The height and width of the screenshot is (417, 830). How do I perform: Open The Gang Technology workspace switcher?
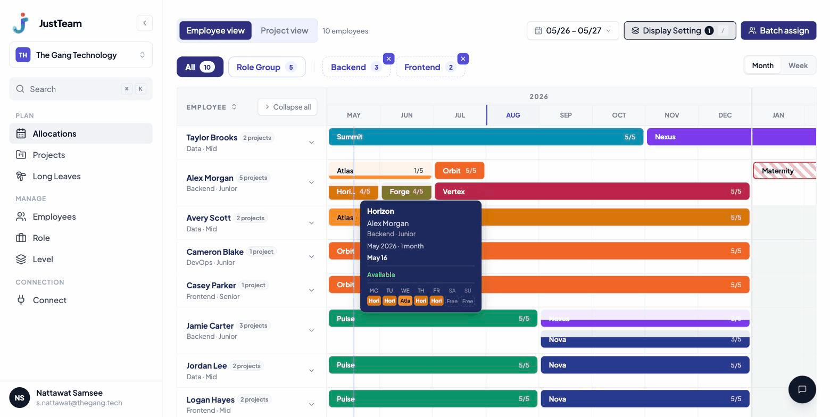click(81, 55)
